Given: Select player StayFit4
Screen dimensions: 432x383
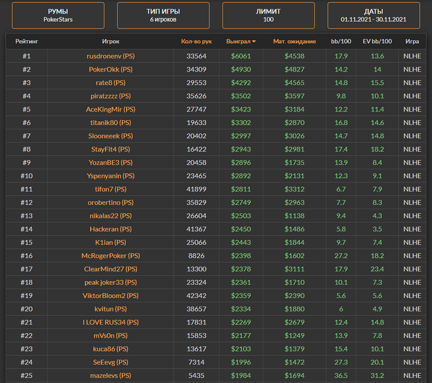Looking at the screenshot, I should (110, 149).
